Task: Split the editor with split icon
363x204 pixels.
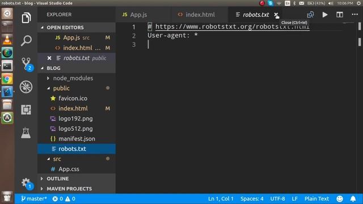Action: pos(340,15)
